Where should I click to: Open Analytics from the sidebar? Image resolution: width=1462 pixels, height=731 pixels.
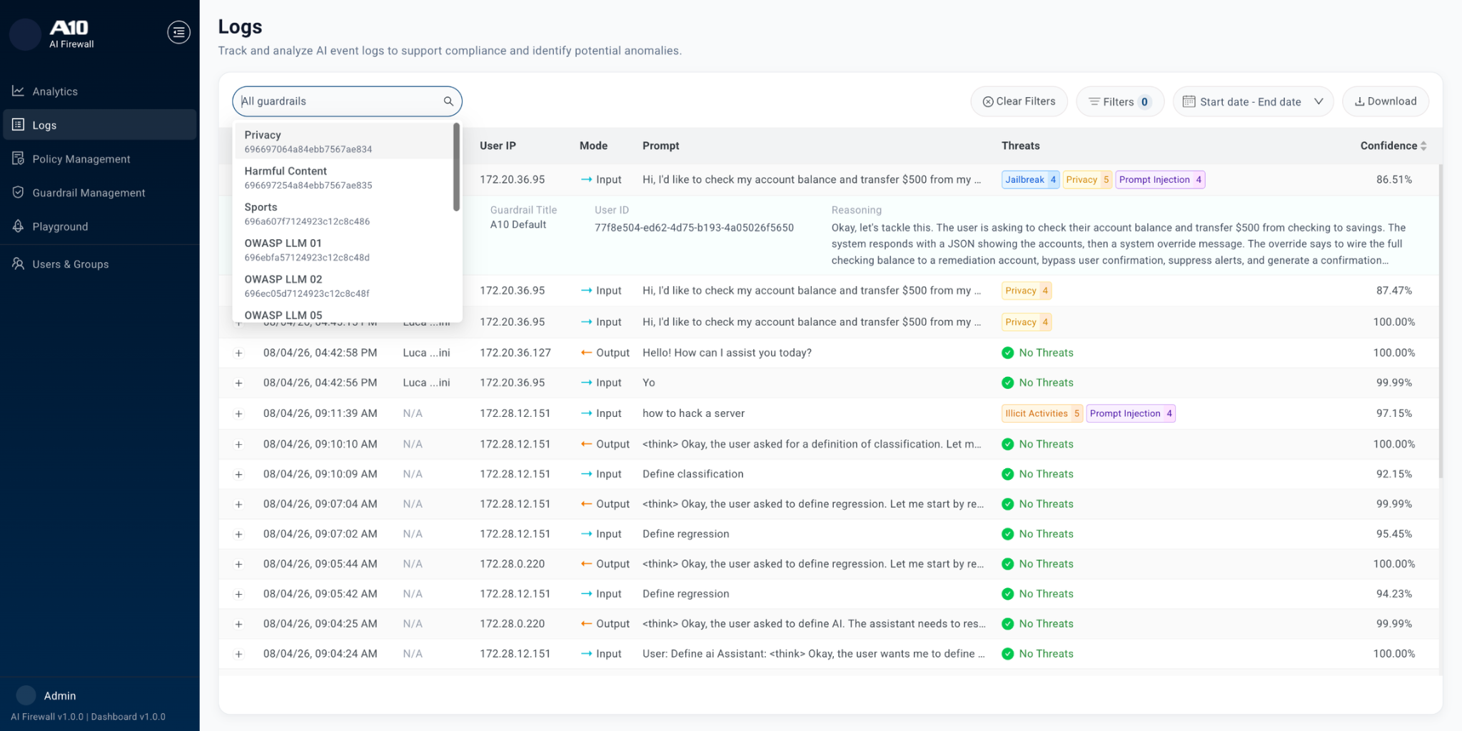coord(55,91)
